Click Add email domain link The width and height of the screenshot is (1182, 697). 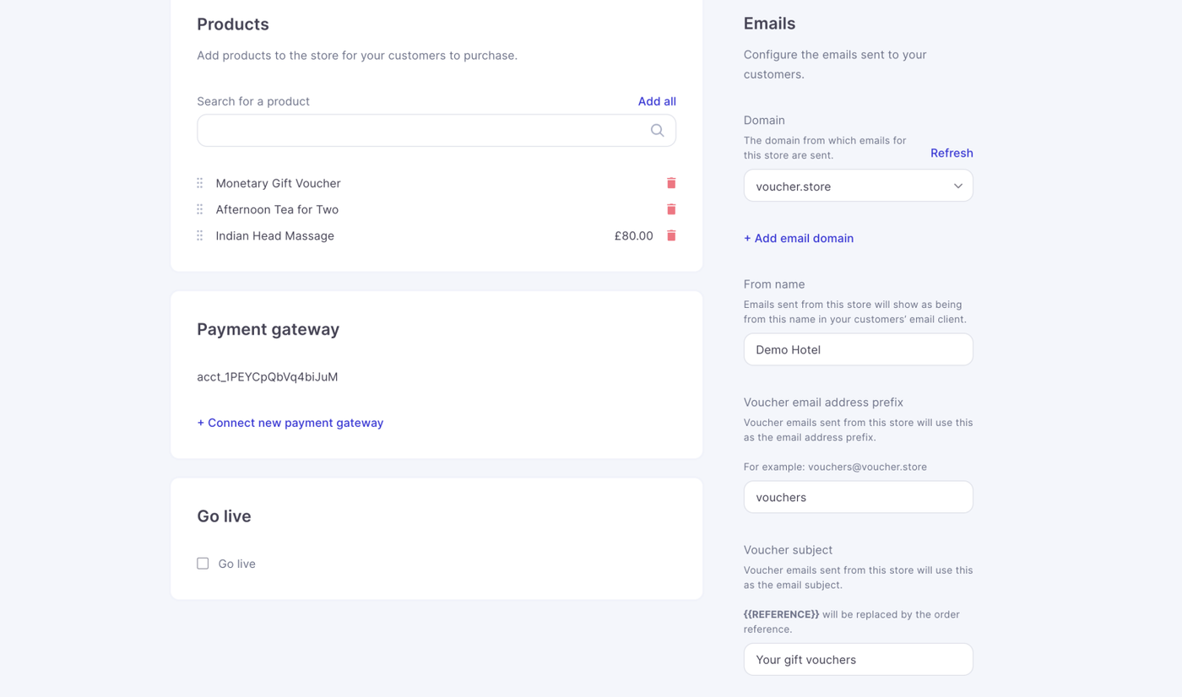799,238
